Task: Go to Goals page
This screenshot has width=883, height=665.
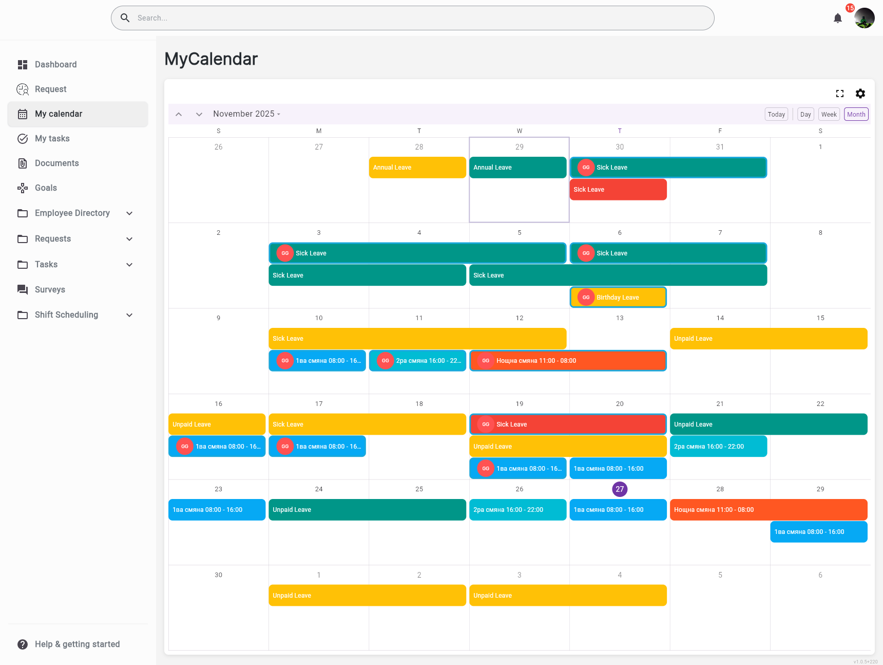Action: (x=46, y=188)
